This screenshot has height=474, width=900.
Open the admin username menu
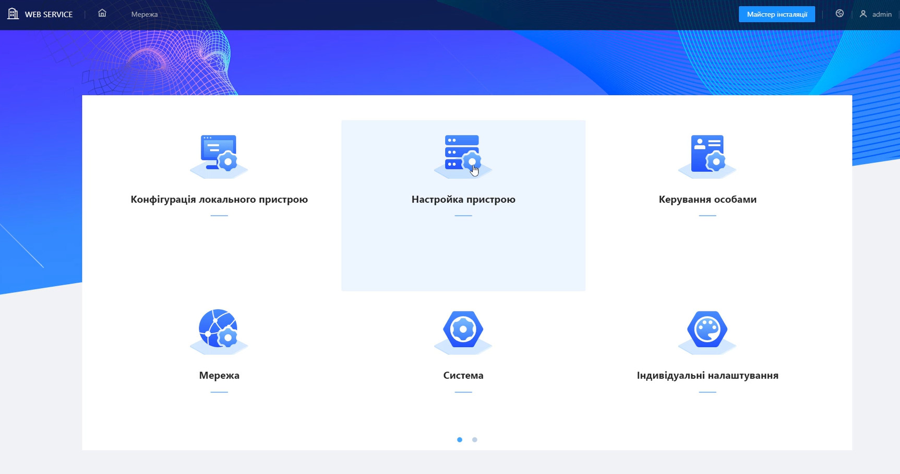pyautogui.click(x=882, y=14)
